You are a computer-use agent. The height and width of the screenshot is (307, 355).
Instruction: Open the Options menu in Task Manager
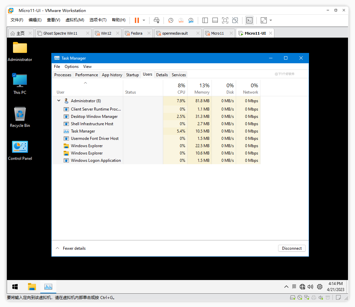pos(72,67)
